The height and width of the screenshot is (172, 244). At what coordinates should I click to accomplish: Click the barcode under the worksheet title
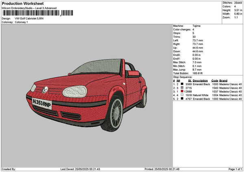[37, 13]
